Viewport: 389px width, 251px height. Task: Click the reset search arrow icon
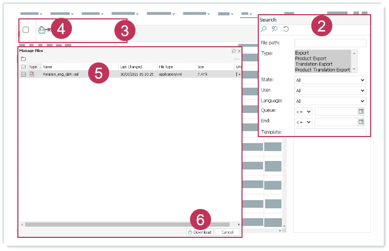286,29
